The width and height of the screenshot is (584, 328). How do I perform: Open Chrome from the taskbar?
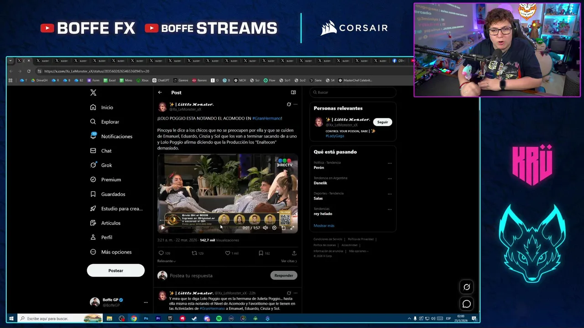[134, 318]
